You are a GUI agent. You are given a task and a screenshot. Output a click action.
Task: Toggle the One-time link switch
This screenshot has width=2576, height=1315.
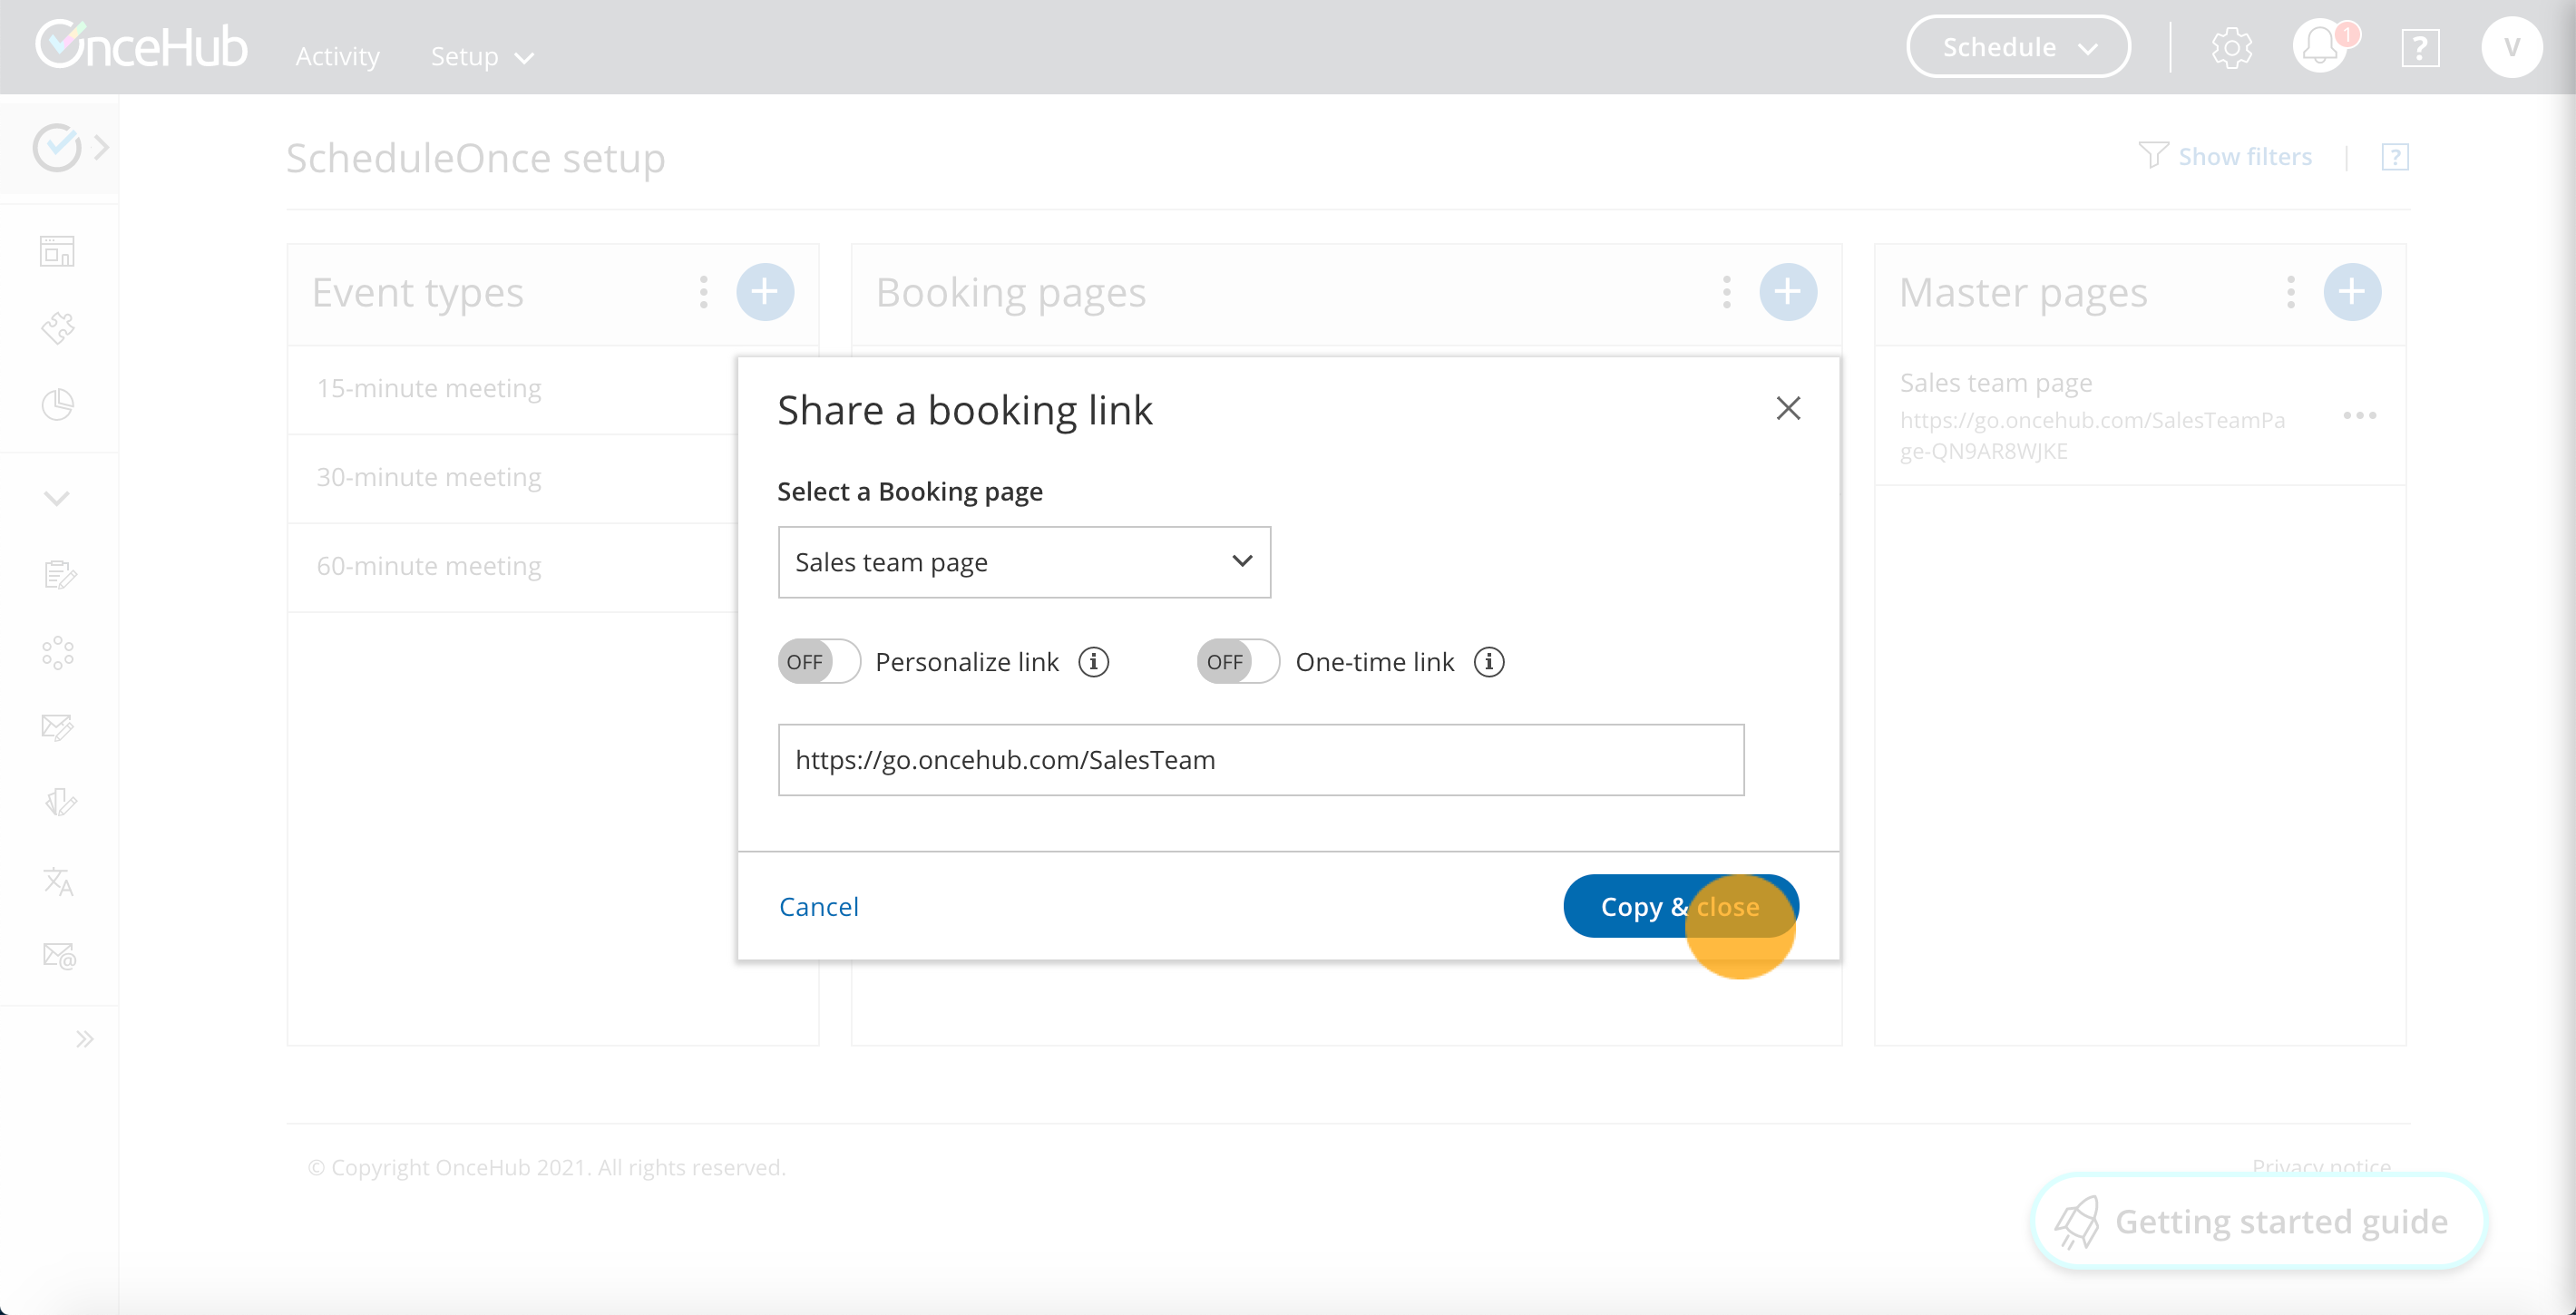point(1238,662)
